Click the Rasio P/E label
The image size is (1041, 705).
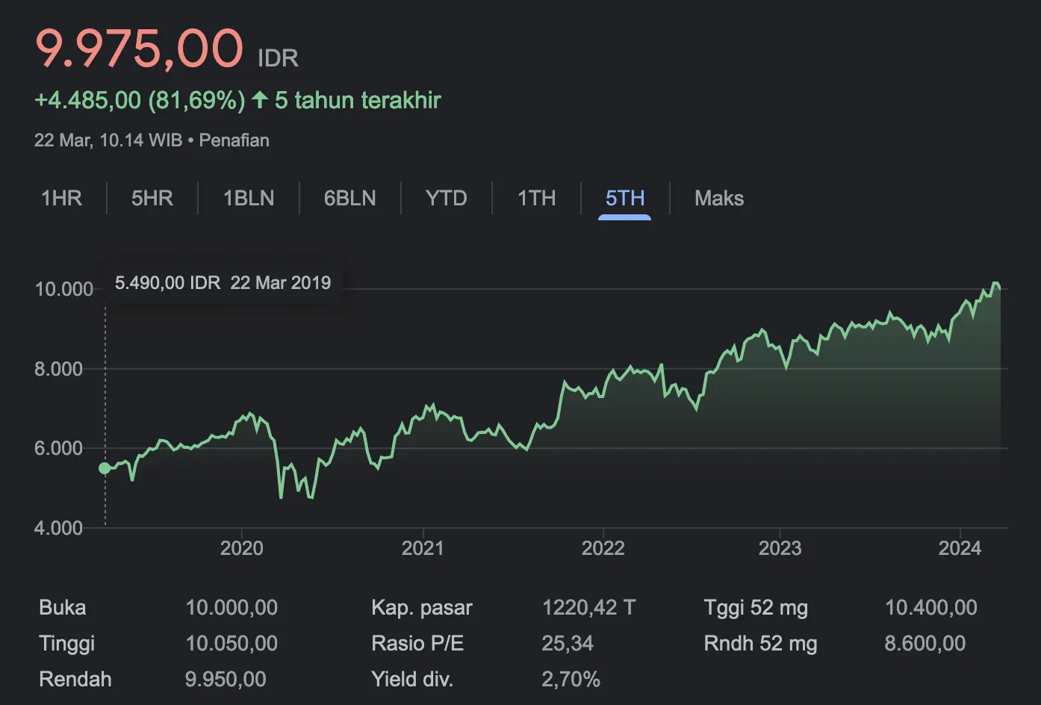point(417,644)
